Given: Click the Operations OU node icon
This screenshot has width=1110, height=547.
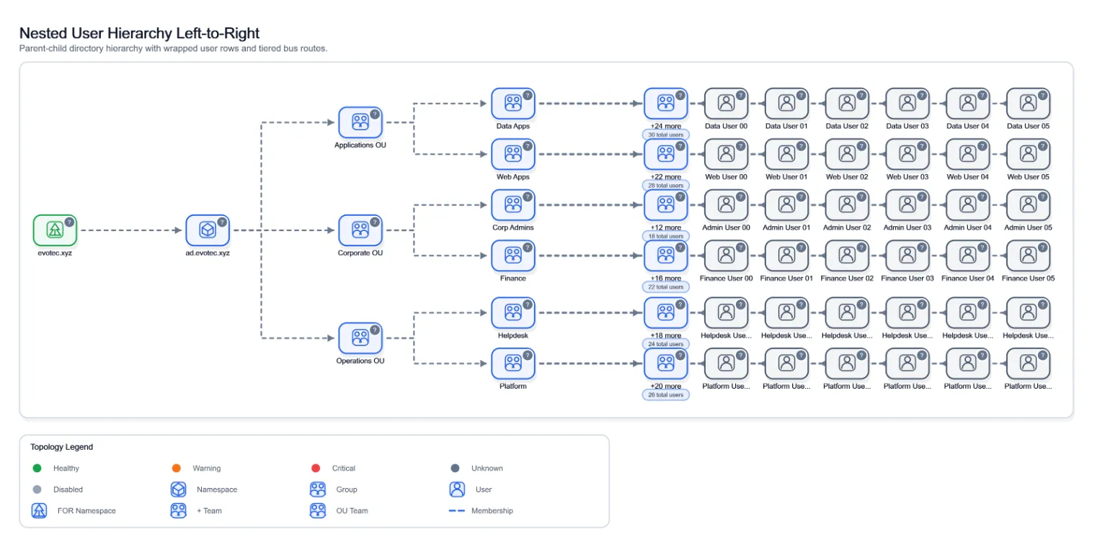Looking at the screenshot, I should [360, 338].
